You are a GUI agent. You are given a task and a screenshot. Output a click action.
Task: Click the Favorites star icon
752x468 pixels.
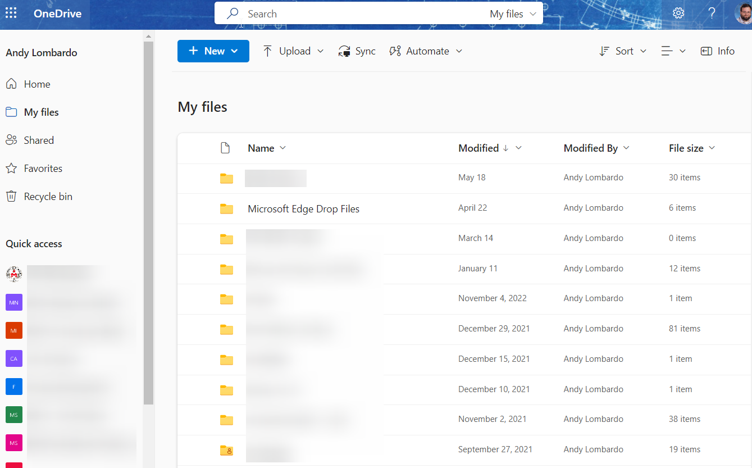pyautogui.click(x=11, y=169)
